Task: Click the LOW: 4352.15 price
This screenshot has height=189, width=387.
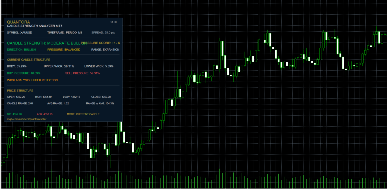Action: pyautogui.click(x=71, y=97)
